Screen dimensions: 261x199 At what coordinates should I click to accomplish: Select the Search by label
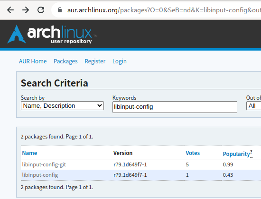click(33, 98)
